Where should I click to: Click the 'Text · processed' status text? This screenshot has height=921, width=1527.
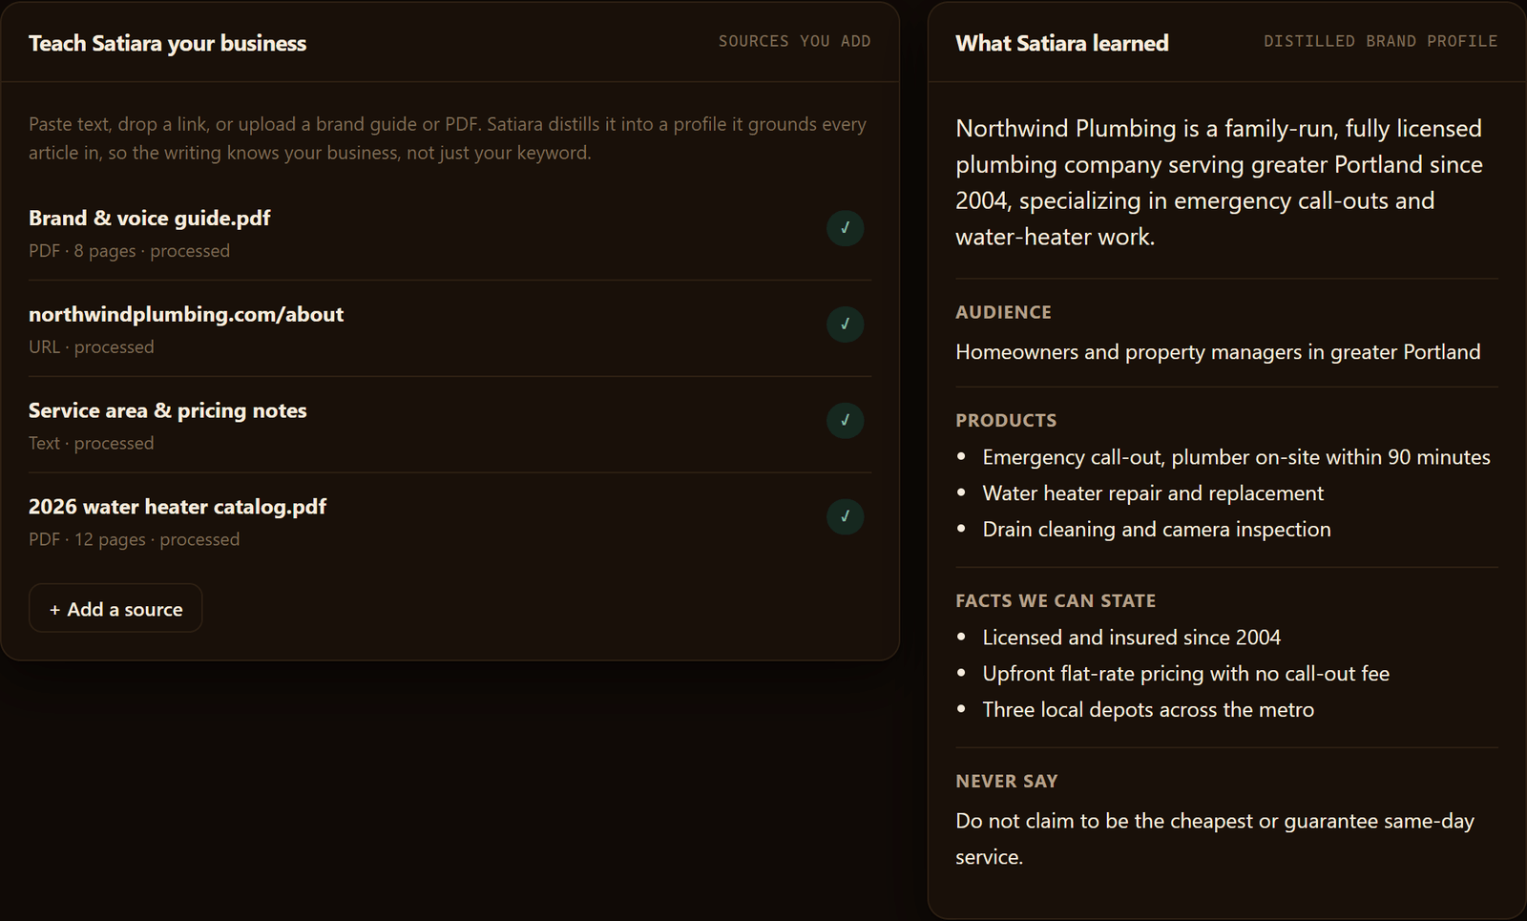tap(91, 444)
